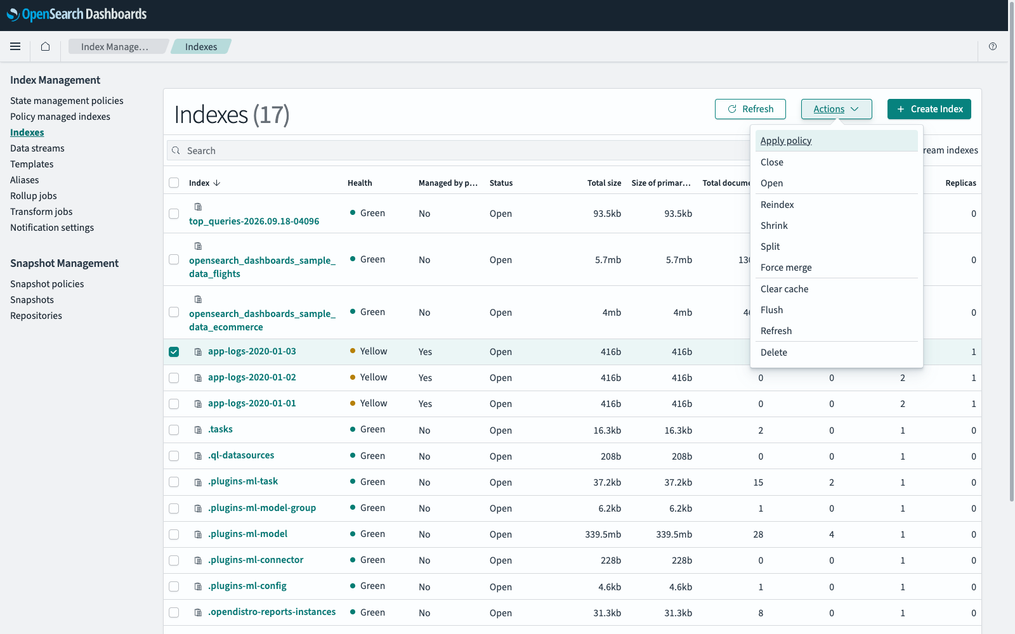Click document icon above top_queries index

tap(198, 207)
